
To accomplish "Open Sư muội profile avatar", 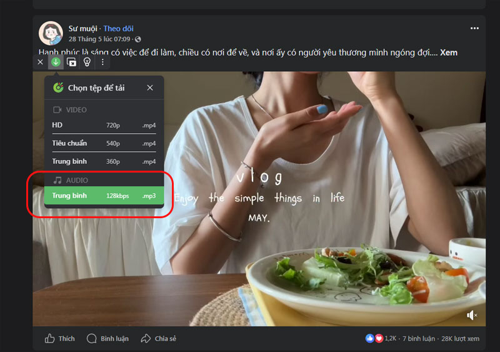I will coord(51,33).
